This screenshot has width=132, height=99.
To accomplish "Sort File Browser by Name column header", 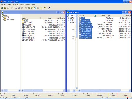I will coord(88,15).
